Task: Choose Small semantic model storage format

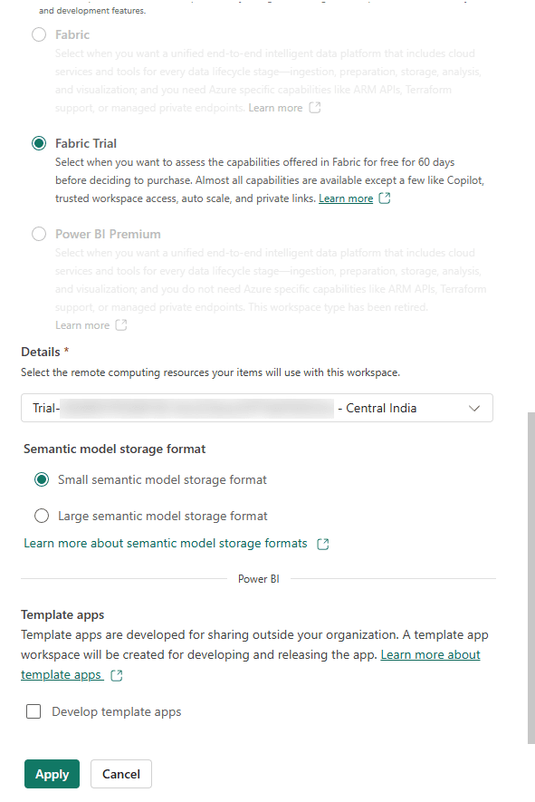Action: [x=42, y=479]
